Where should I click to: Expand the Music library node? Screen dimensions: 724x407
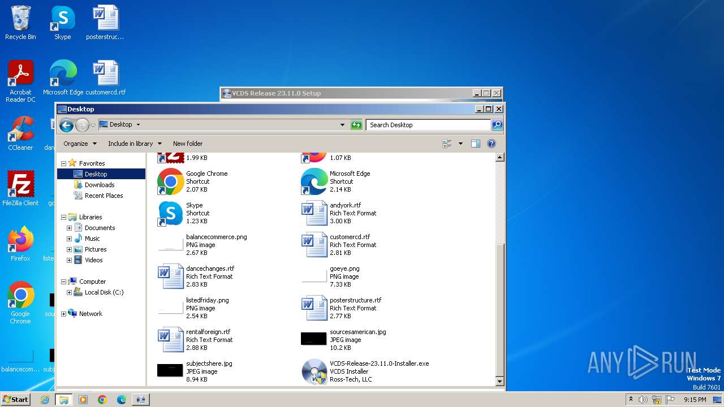coord(70,239)
